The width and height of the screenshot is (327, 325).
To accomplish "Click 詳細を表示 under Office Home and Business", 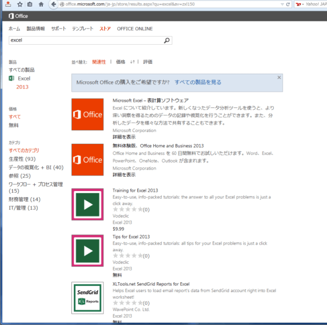I will coord(124,175).
